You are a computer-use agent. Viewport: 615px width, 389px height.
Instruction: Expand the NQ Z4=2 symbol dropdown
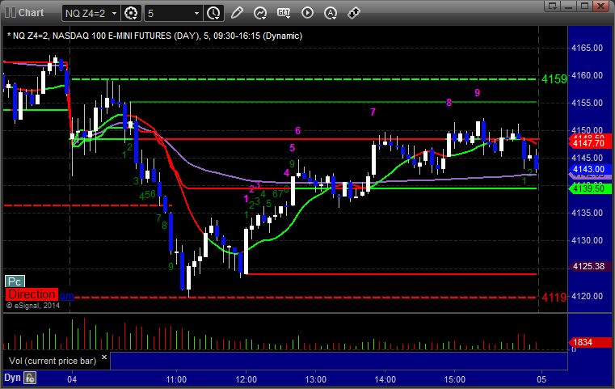(x=114, y=14)
